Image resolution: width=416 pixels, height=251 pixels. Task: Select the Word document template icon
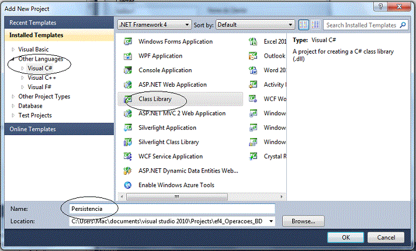[253, 70]
